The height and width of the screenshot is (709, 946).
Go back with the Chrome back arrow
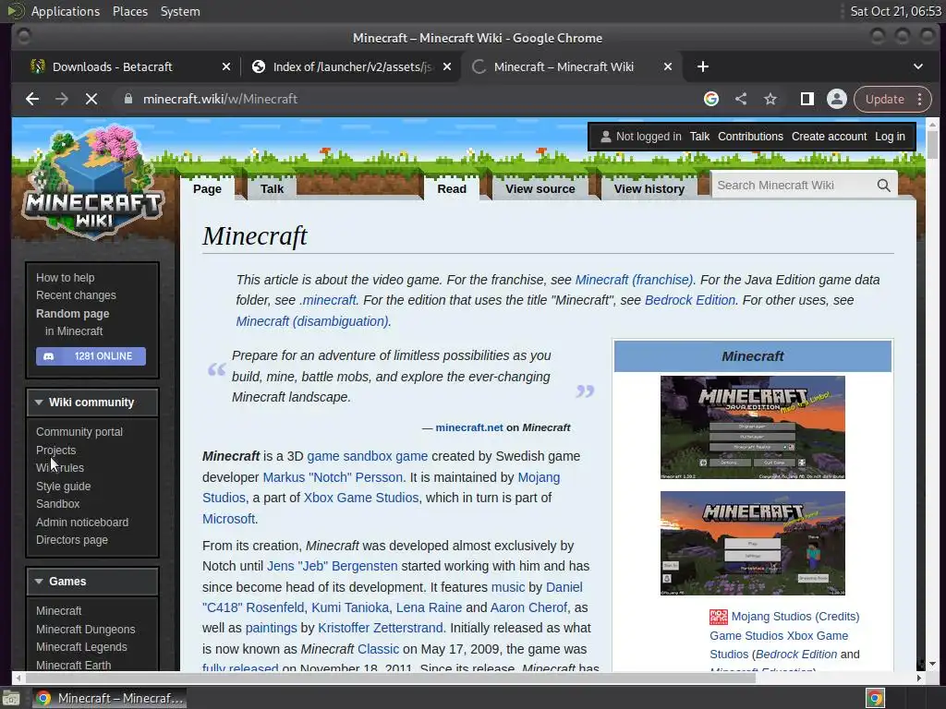32,99
